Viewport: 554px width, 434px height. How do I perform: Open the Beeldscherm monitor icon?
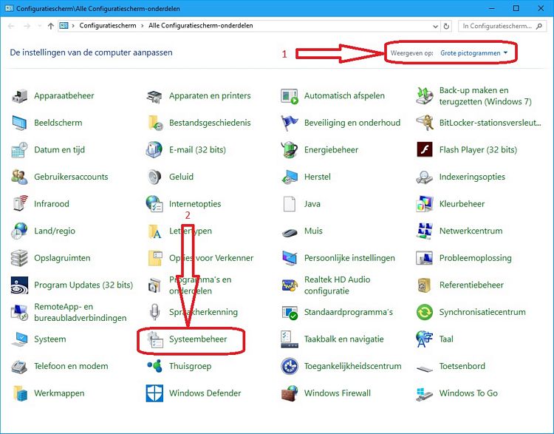pyautogui.click(x=19, y=123)
